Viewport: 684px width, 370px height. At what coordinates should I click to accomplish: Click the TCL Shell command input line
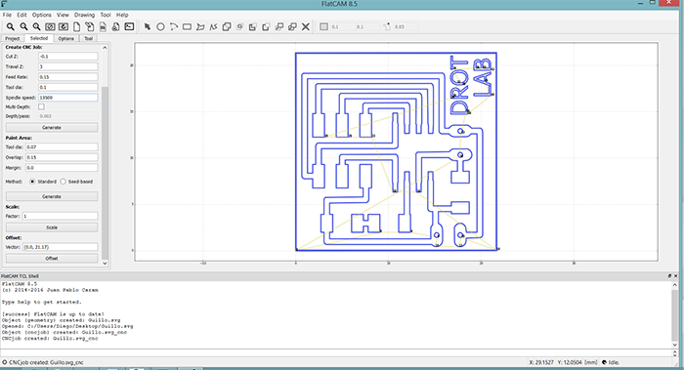coord(335,353)
